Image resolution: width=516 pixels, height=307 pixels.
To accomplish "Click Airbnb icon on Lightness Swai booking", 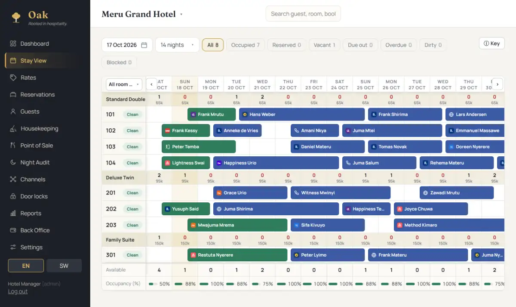I will tap(167, 163).
